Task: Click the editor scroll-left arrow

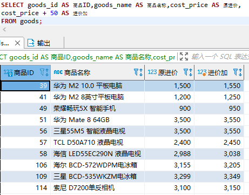Action: coord(4,30)
